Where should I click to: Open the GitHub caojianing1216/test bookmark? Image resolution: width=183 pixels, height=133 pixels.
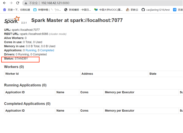(156, 10)
